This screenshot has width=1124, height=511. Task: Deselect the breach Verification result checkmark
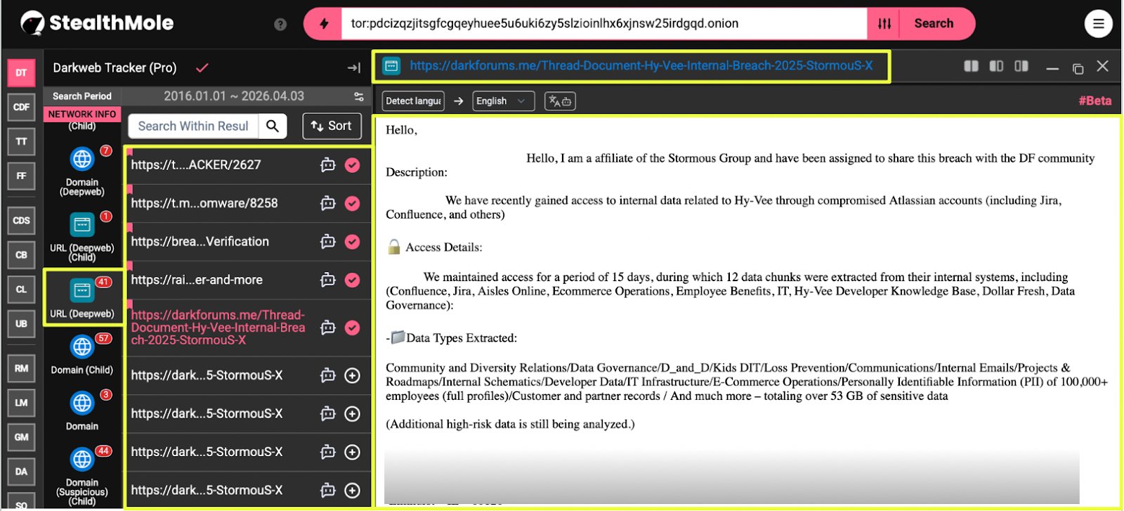tap(353, 242)
